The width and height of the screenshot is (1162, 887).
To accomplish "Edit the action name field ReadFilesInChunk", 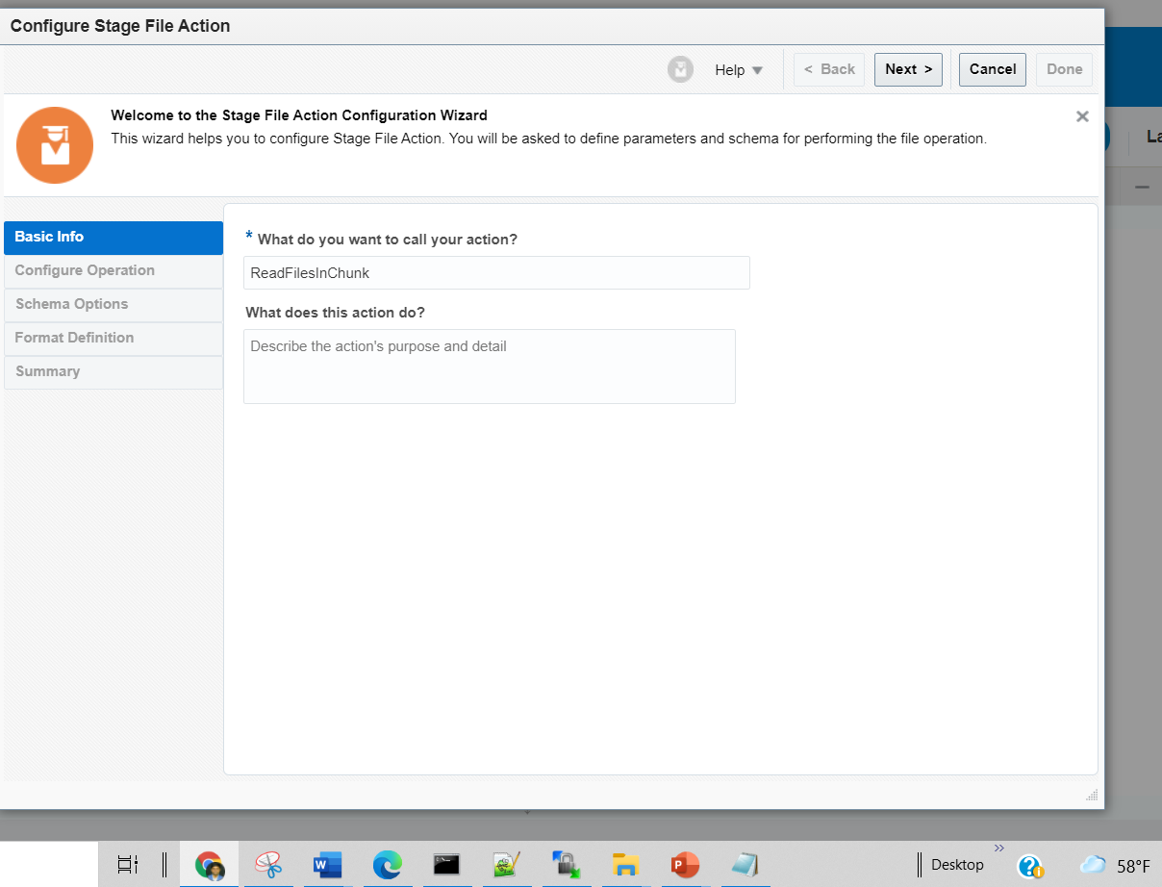I will tap(496, 272).
